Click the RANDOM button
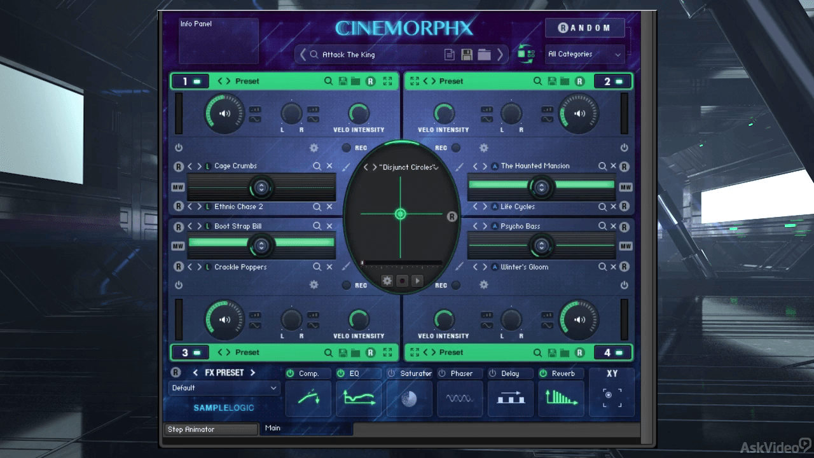This screenshot has height=458, width=814. [584, 28]
